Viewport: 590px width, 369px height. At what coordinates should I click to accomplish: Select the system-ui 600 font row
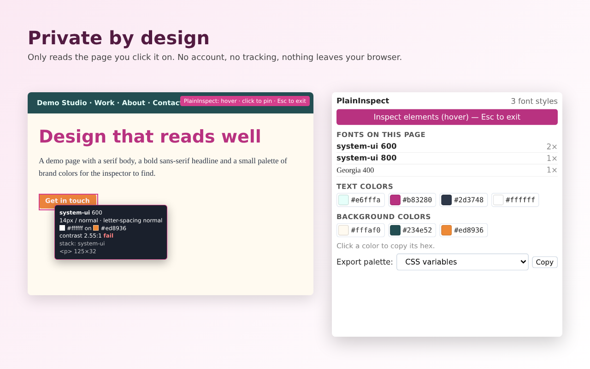tap(447, 147)
